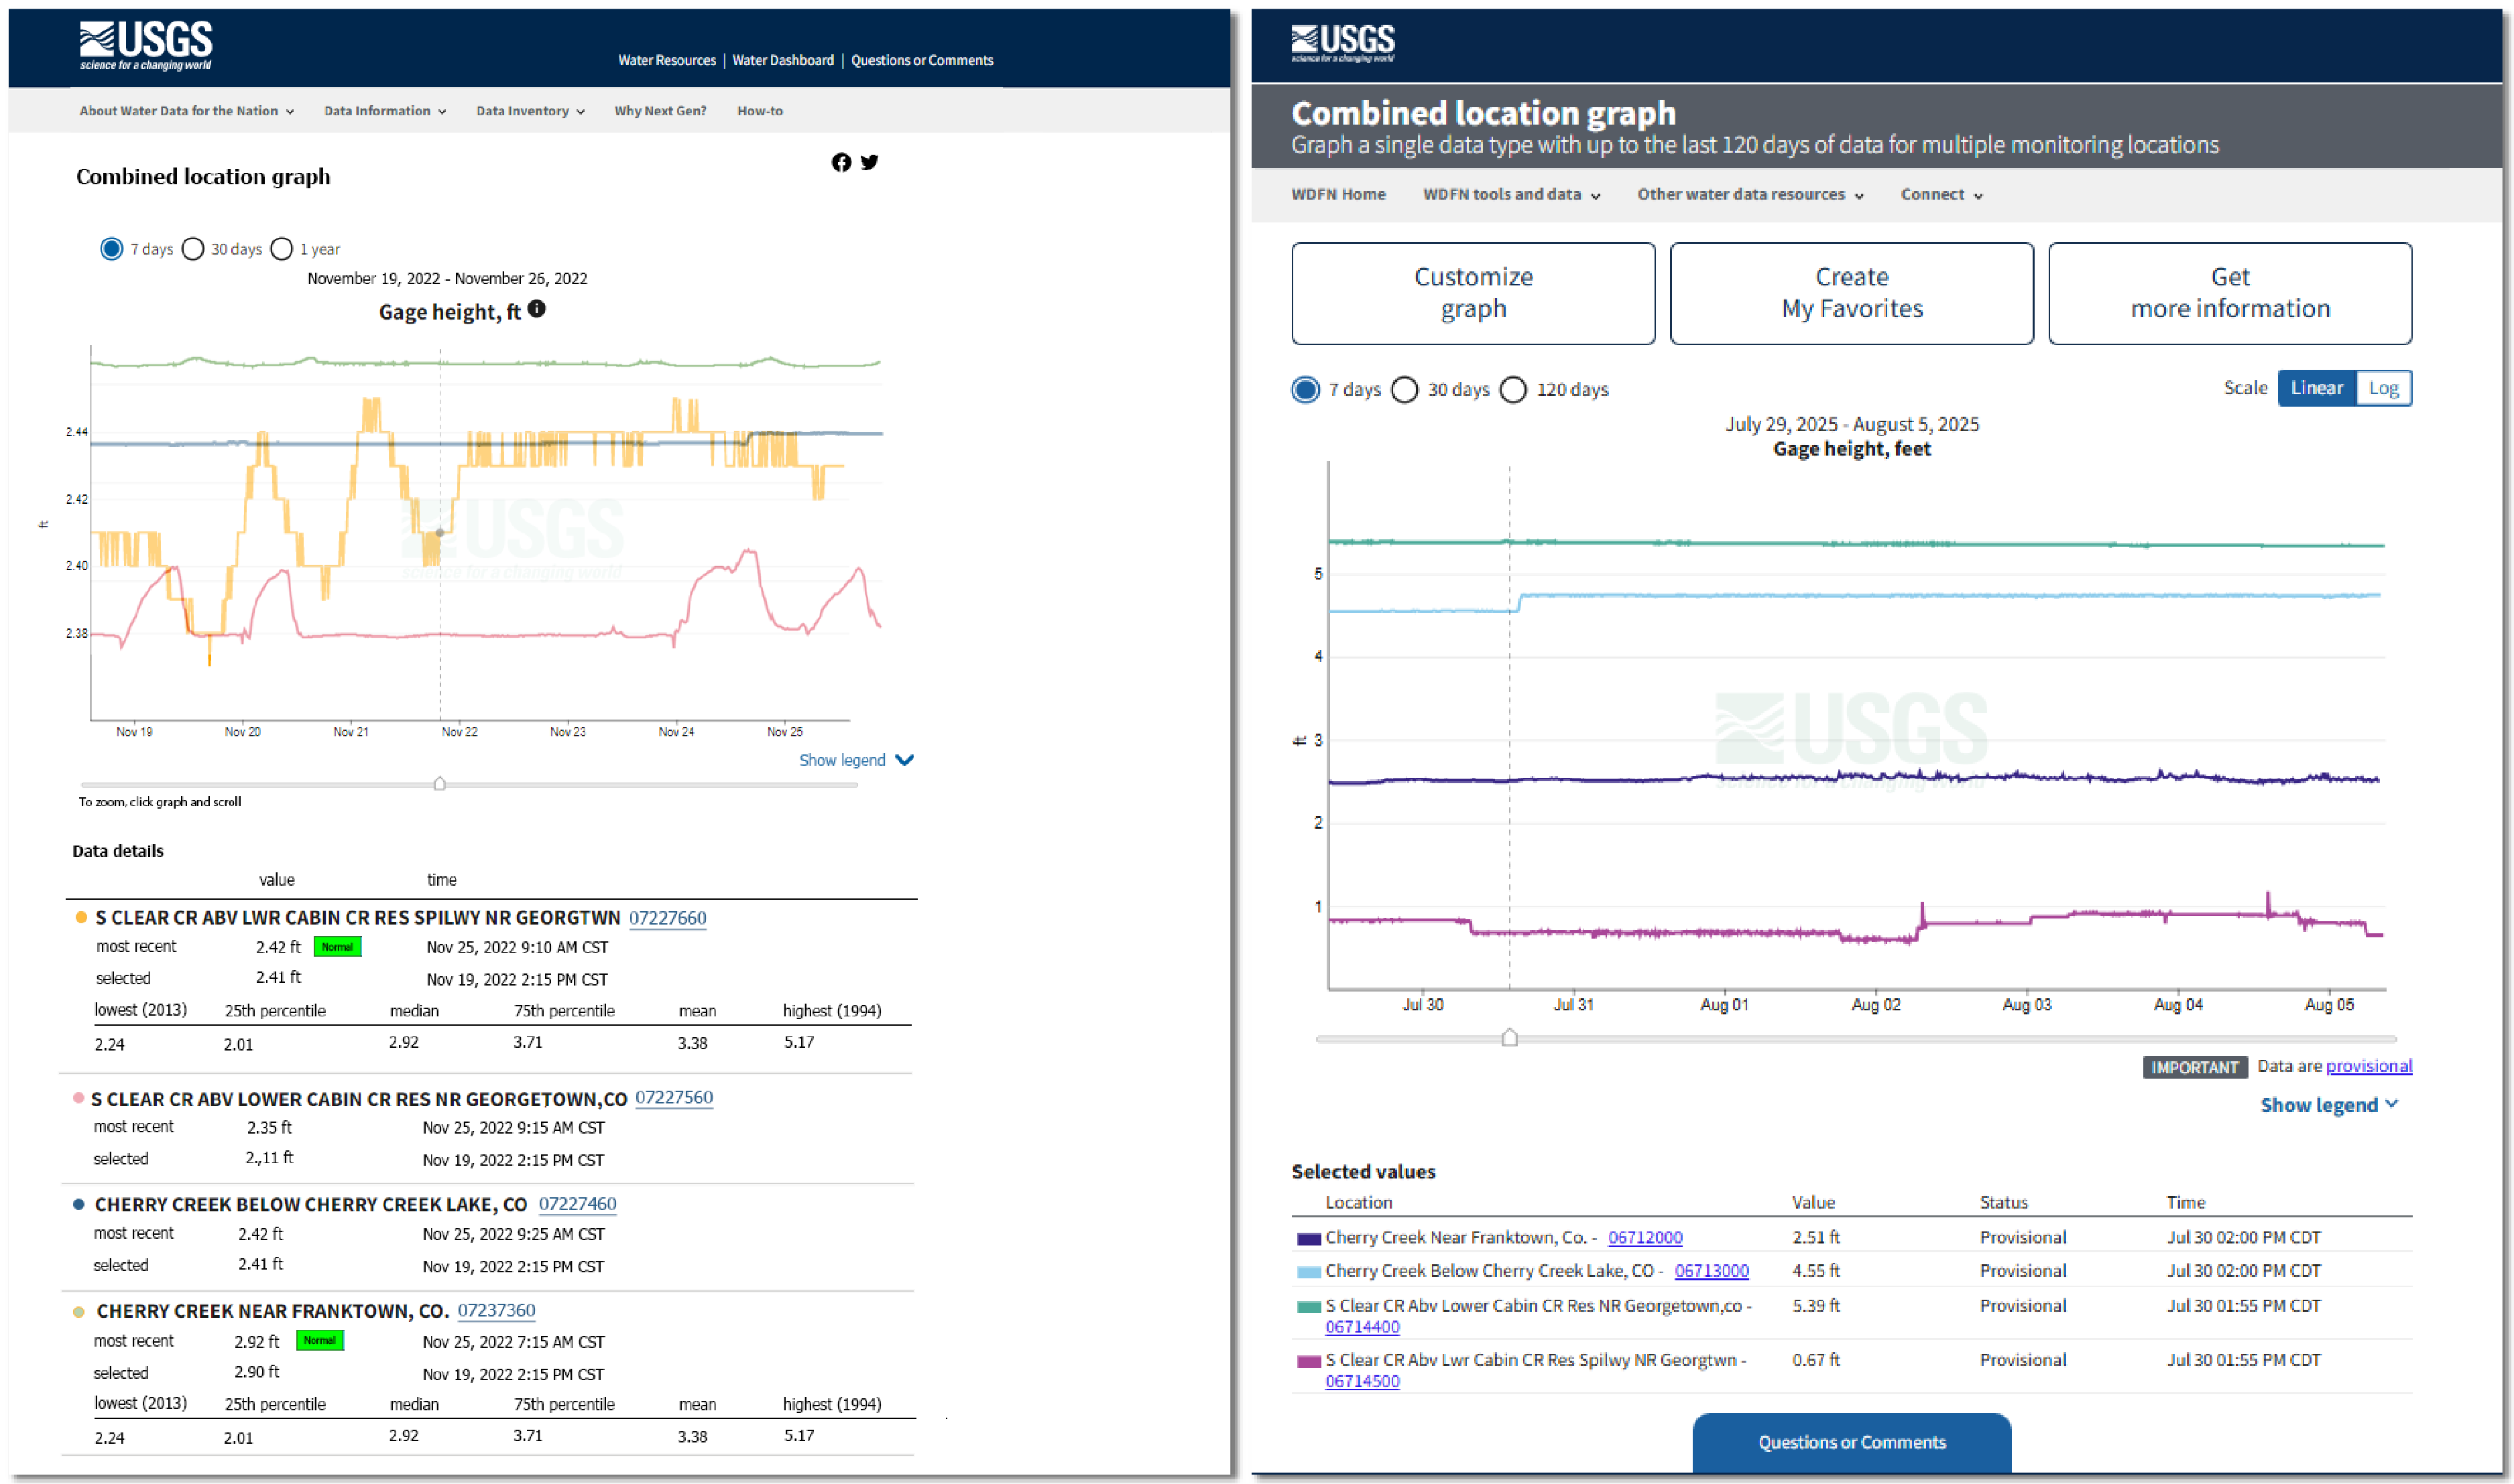The image size is (2514, 1484).
Task: Click the IMPORTANT badge near provisional data notice
Action: click(2195, 1067)
